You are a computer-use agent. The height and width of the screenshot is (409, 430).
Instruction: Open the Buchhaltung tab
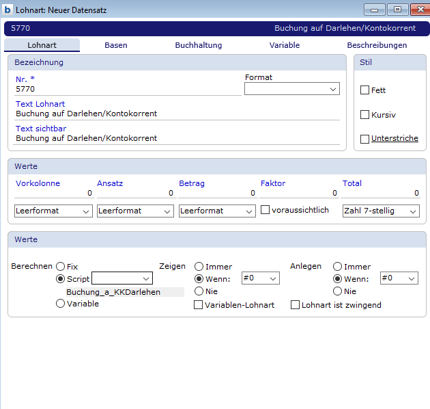point(199,45)
